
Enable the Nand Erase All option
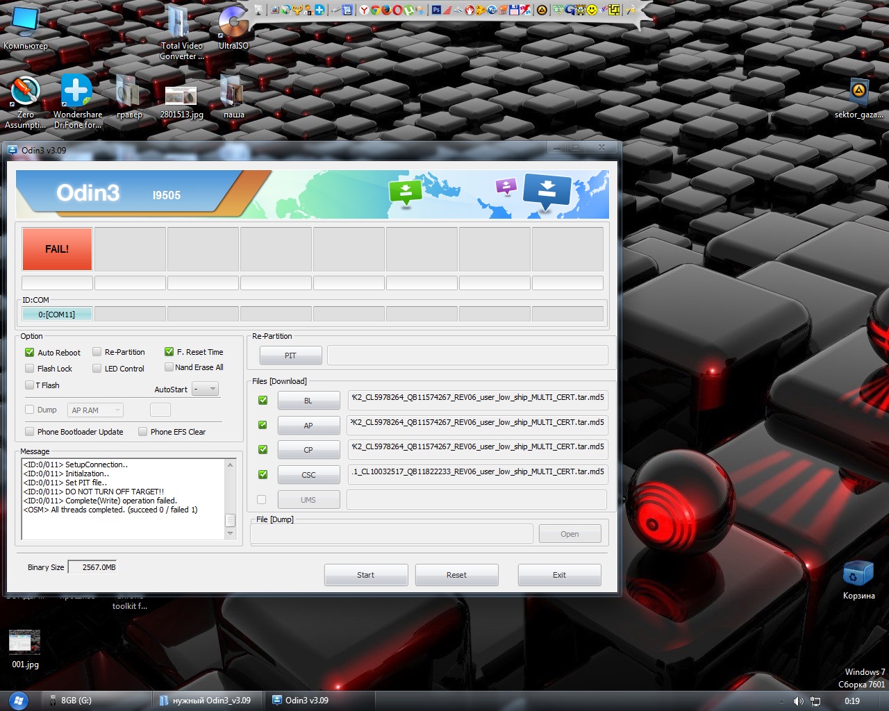(x=169, y=367)
